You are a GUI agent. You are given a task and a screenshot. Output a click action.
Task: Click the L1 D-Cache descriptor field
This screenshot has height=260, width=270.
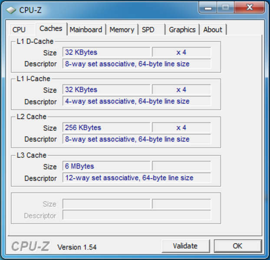click(137, 64)
